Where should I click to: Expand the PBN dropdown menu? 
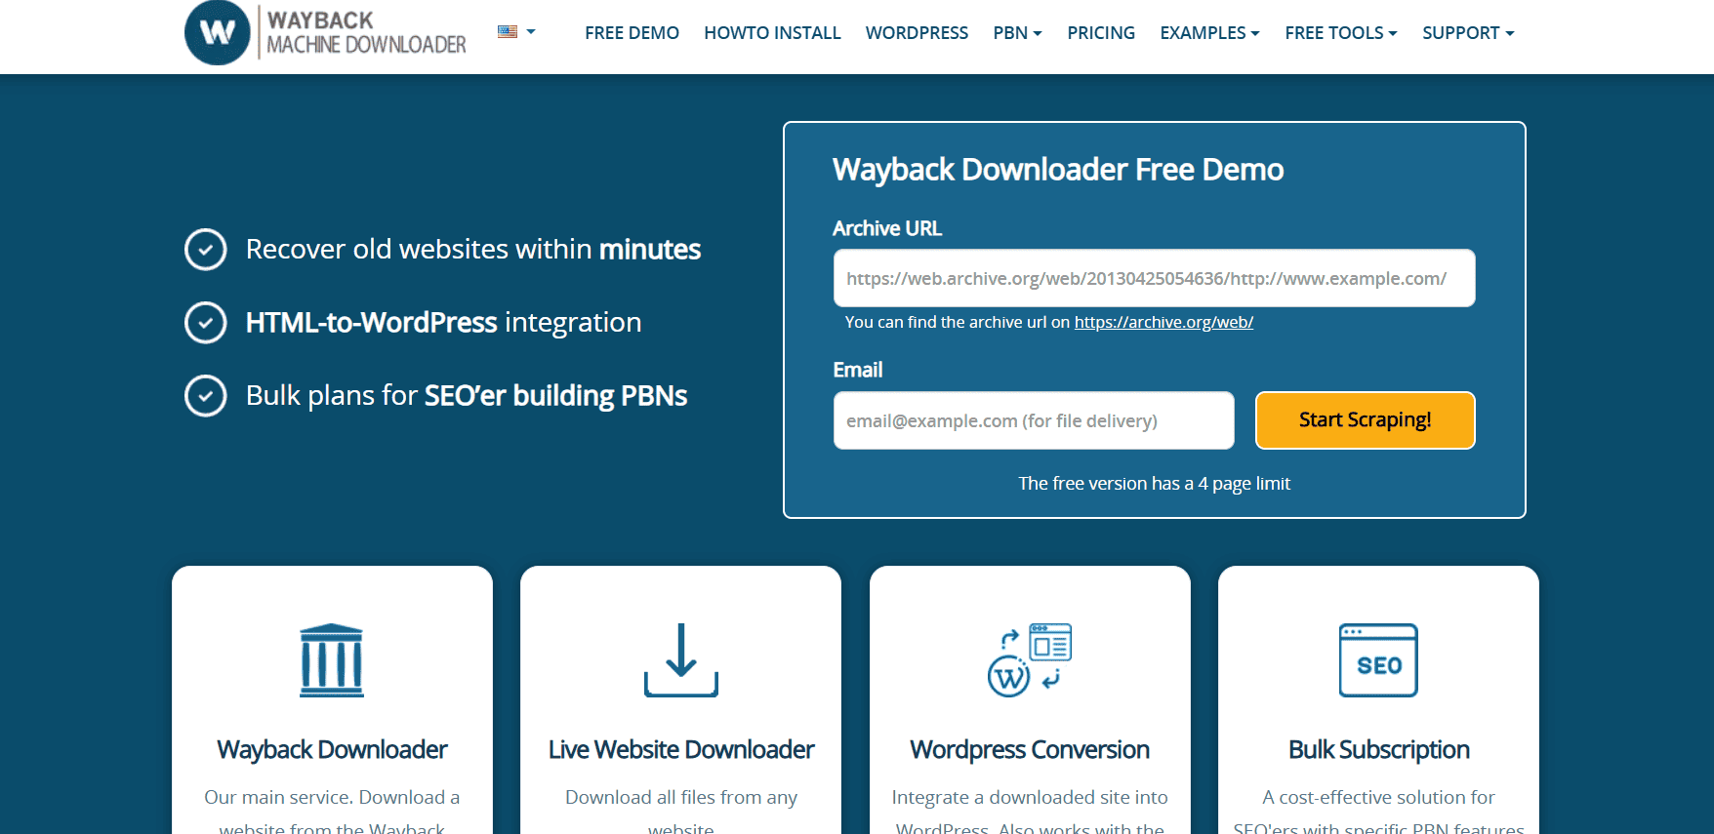coord(1017,33)
